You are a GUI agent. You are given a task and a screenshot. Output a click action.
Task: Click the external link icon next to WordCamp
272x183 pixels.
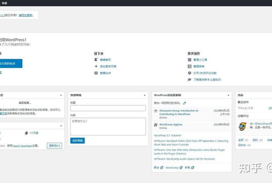pyautogui.click(x=181, y=167)
